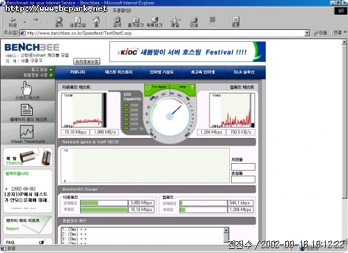The image size is (348, 253).
Task: Open the Visual Traceroute chart icon
Action: (28, 134)
